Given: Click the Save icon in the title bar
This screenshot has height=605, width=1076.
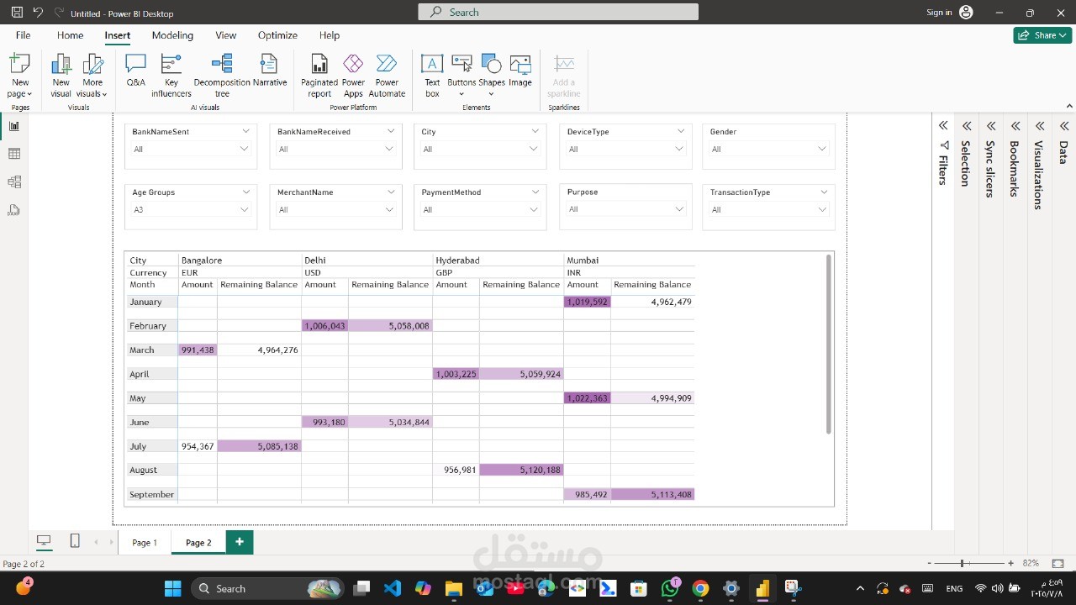Looking at the screenshot, I should click(x=17, y=13).
